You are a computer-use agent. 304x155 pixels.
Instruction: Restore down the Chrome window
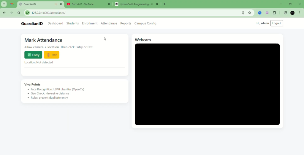coord(290,4)
